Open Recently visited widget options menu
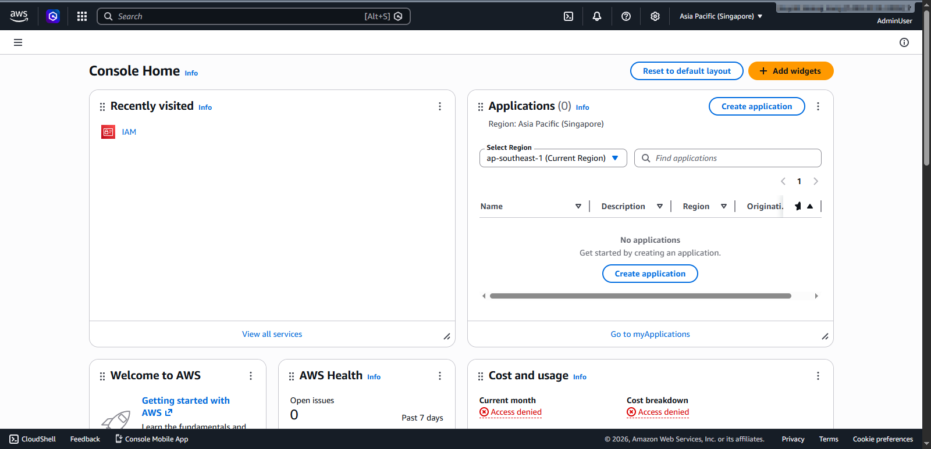Screen dimensions: 931x449 pos(440,106)
